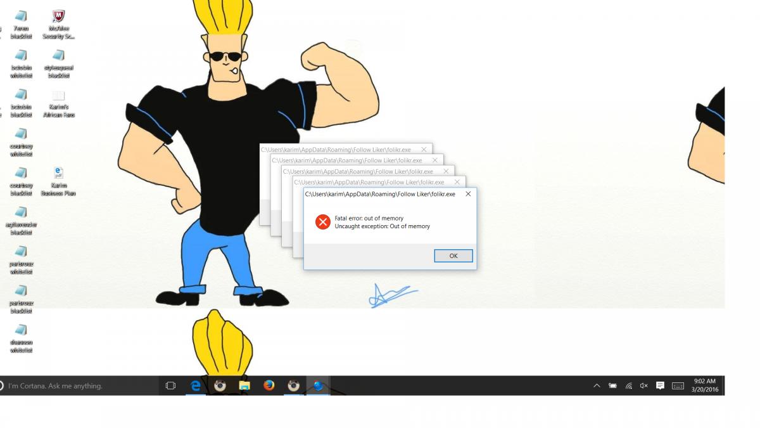Click the battery status tray icon
Screen dimensions: 760x428
coord(612,386)
